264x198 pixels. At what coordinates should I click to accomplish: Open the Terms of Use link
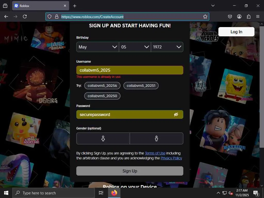click(155, 153)
